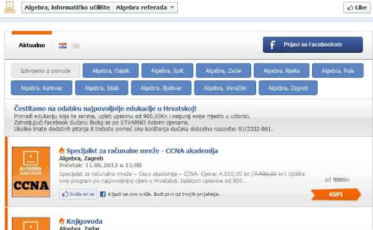Filter offers by Algebra, Zagreb
Viewport: 373px width, 230px height.
pos(288,88)
